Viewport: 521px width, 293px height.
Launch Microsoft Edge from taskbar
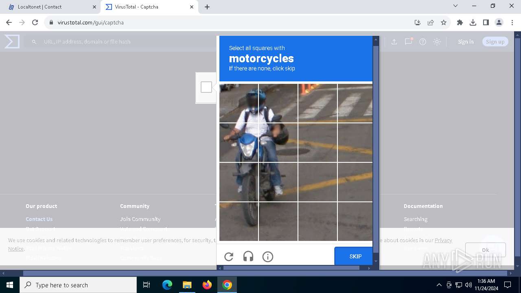[167, 285]
